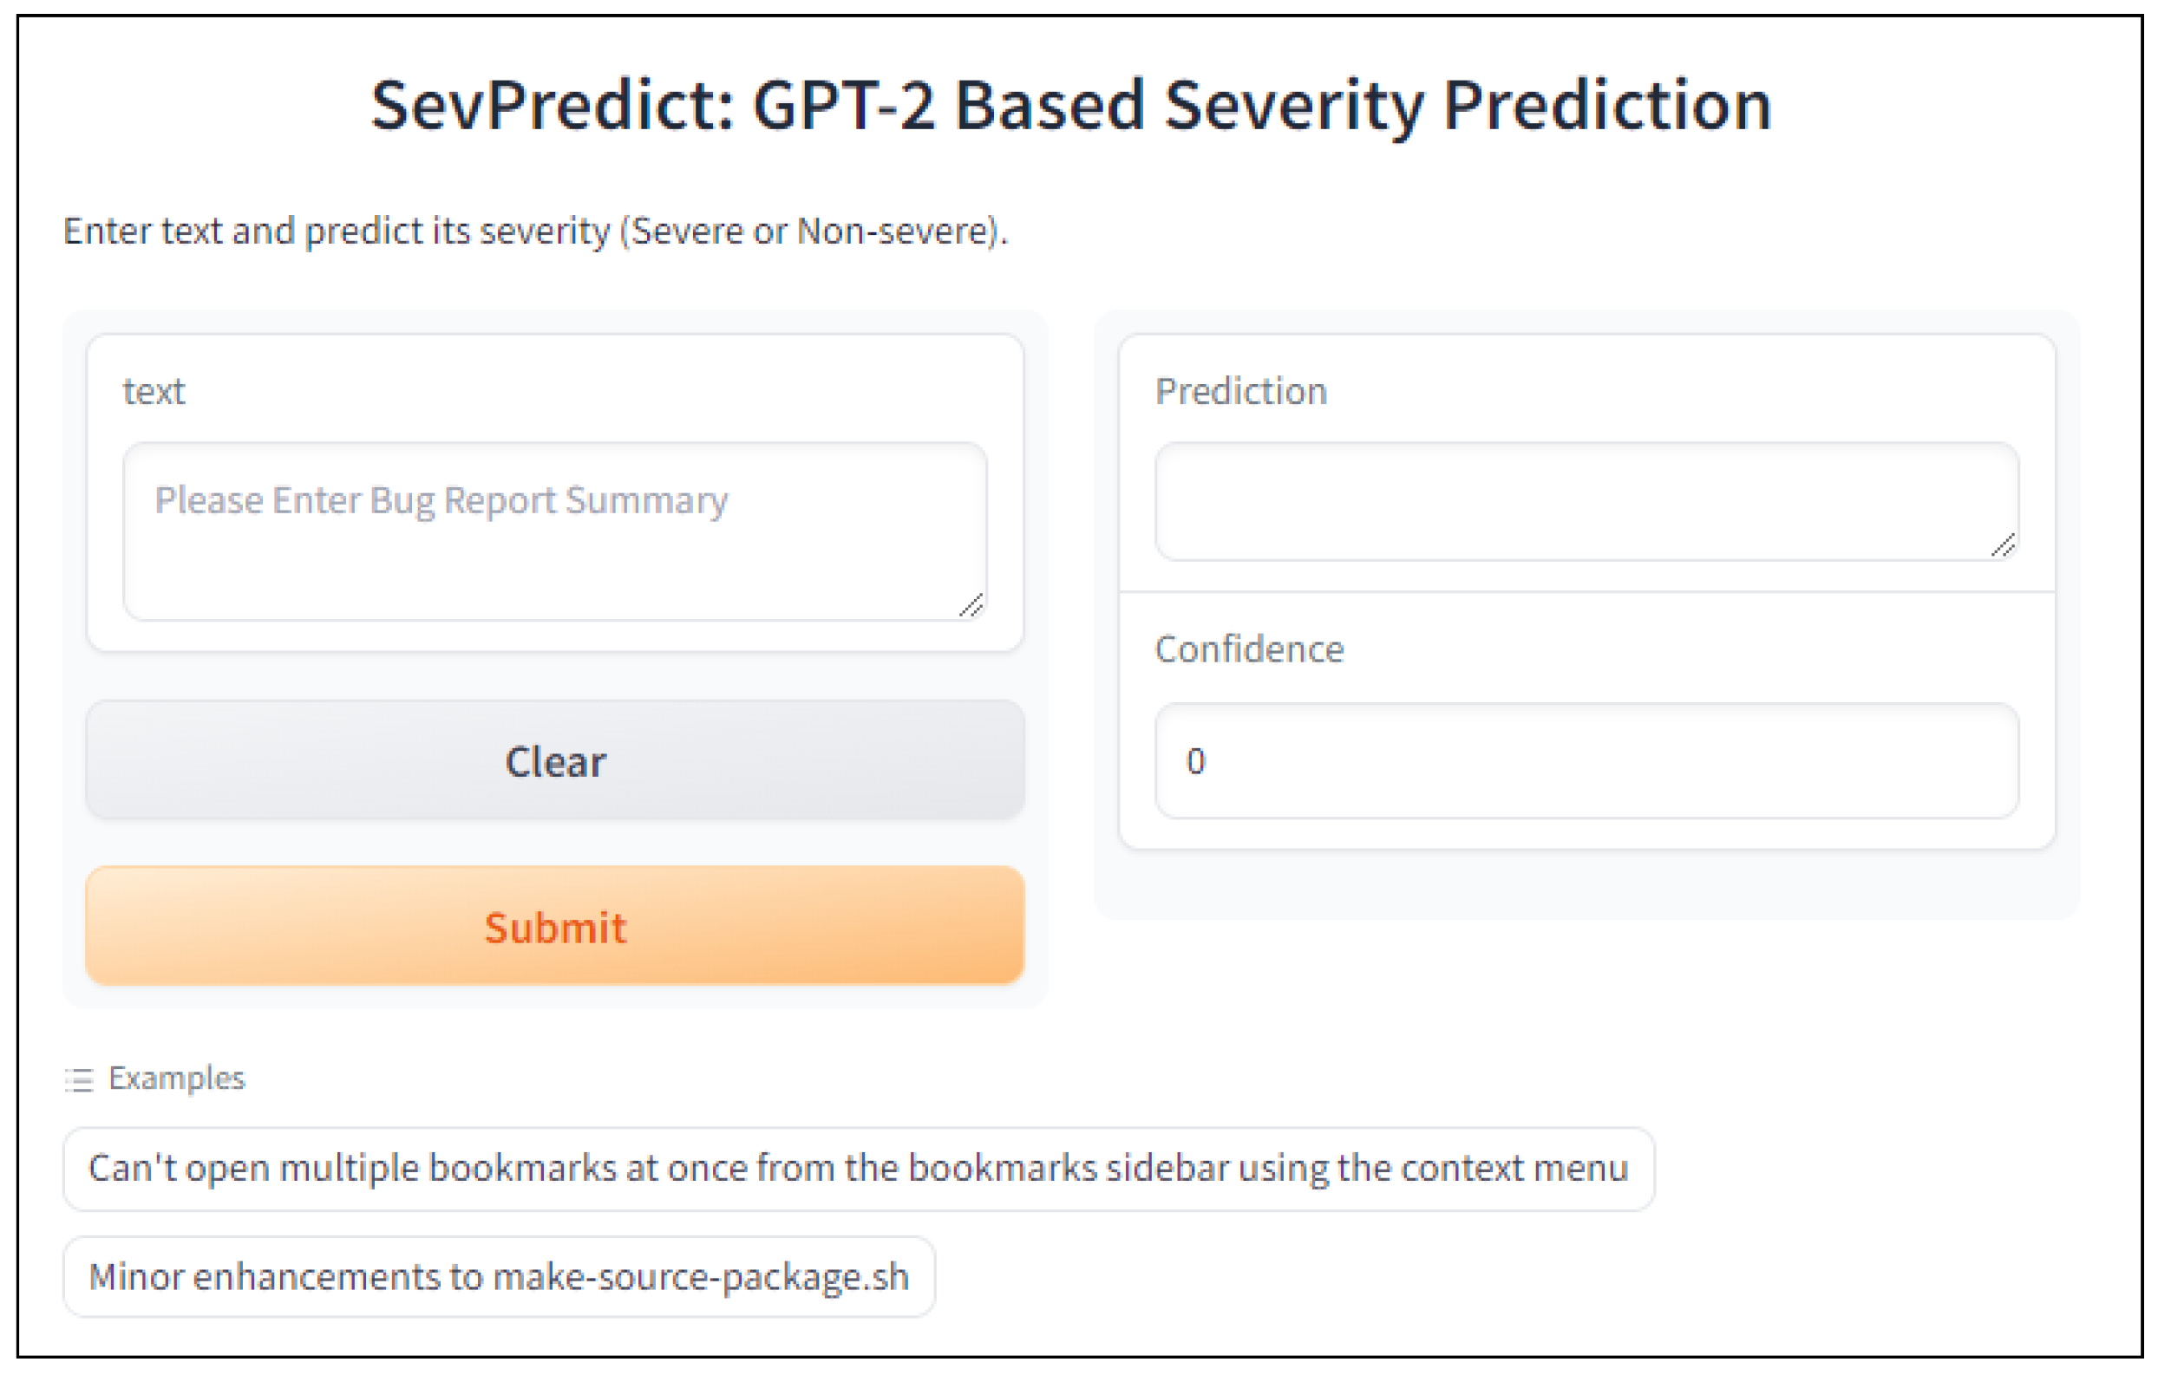2158x1375 pixels.
Task: Click the "Prediction" label
Action: click(x=1240, y=392)
